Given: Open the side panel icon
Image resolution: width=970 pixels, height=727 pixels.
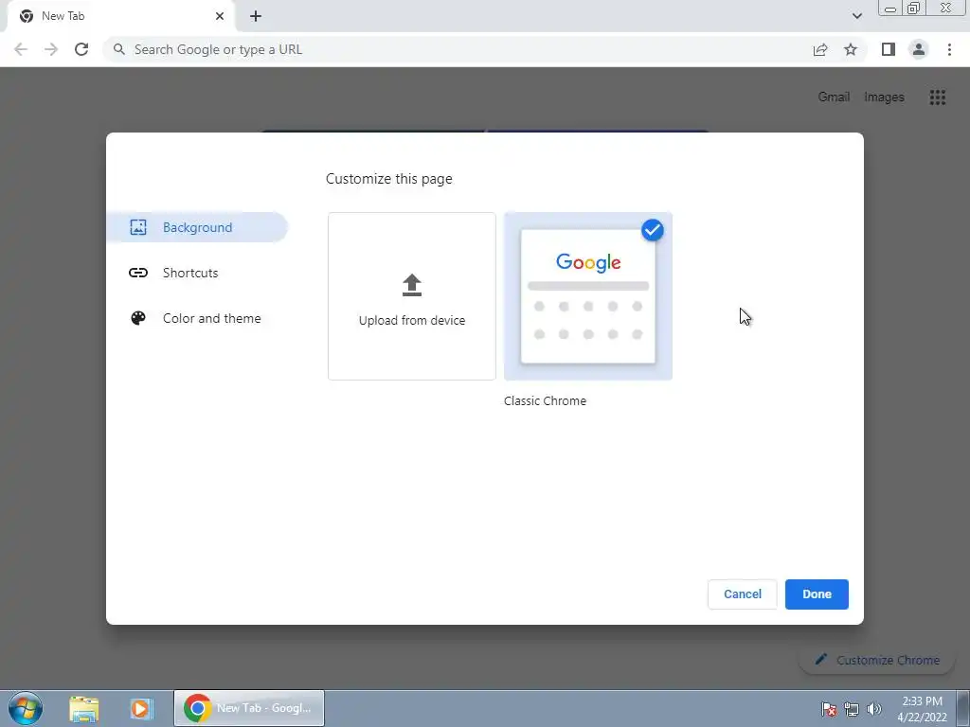Looking at the screenshot, I should [889, 49].
